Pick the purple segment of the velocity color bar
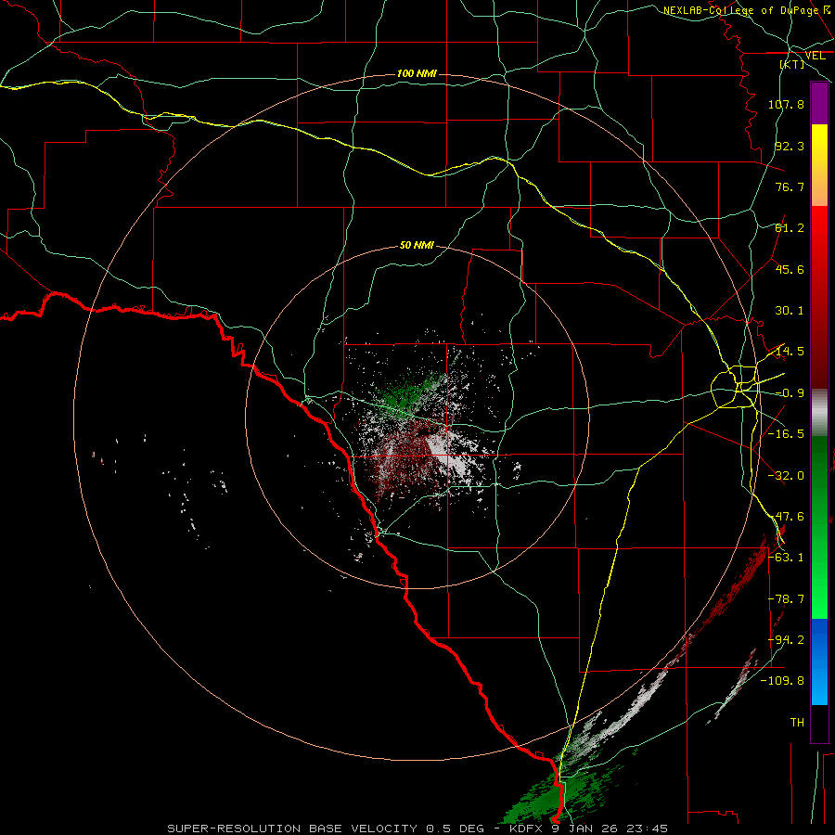This screenshot has width=835, height=835. (x=819, y=103)
